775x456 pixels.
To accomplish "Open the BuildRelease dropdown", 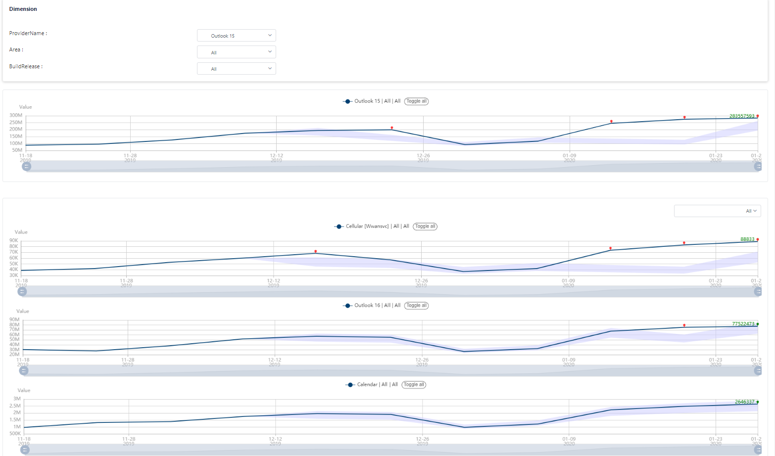I will [x=237, y=69].
